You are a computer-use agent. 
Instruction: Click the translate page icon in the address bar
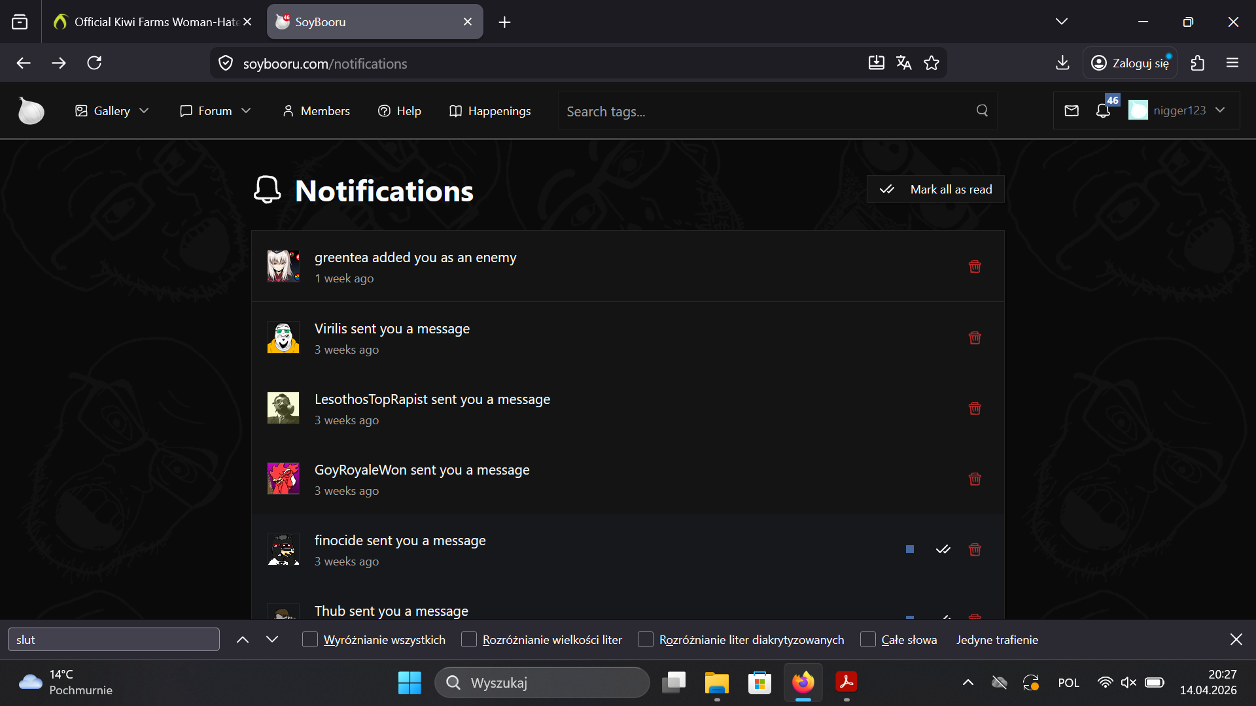click(x=904, y=63)
